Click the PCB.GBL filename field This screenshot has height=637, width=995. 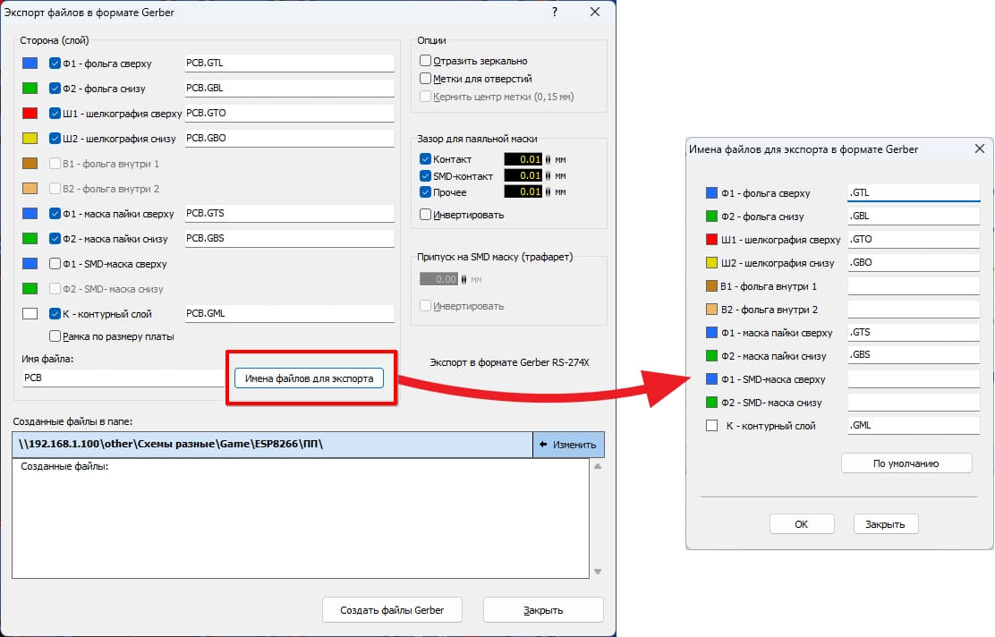click(x=289, y=89)
